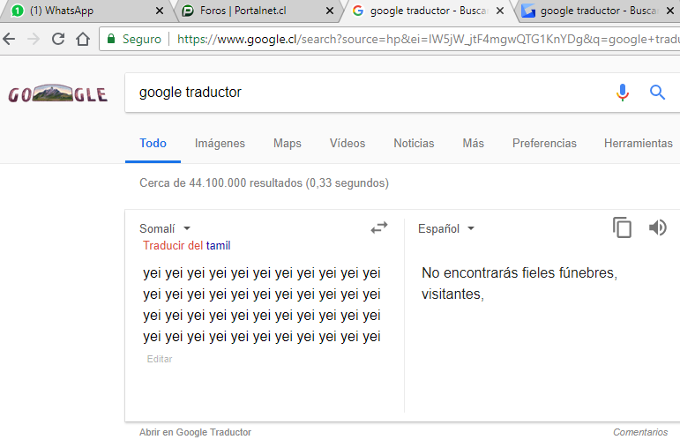Copy the translated text
The image size is (680, 447).
(622, 227)
